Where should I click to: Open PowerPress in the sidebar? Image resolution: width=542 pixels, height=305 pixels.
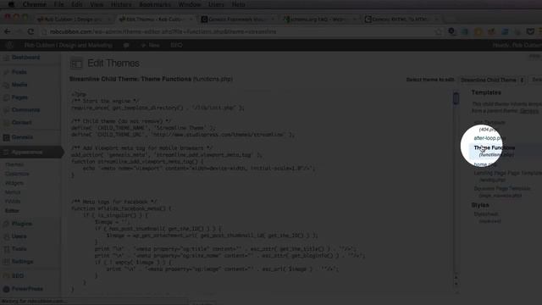tap(27, 289)
